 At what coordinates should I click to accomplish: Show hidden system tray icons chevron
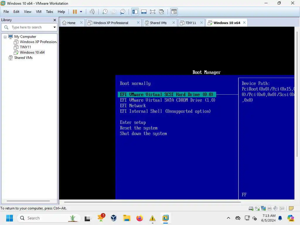[x=228, y=218]
